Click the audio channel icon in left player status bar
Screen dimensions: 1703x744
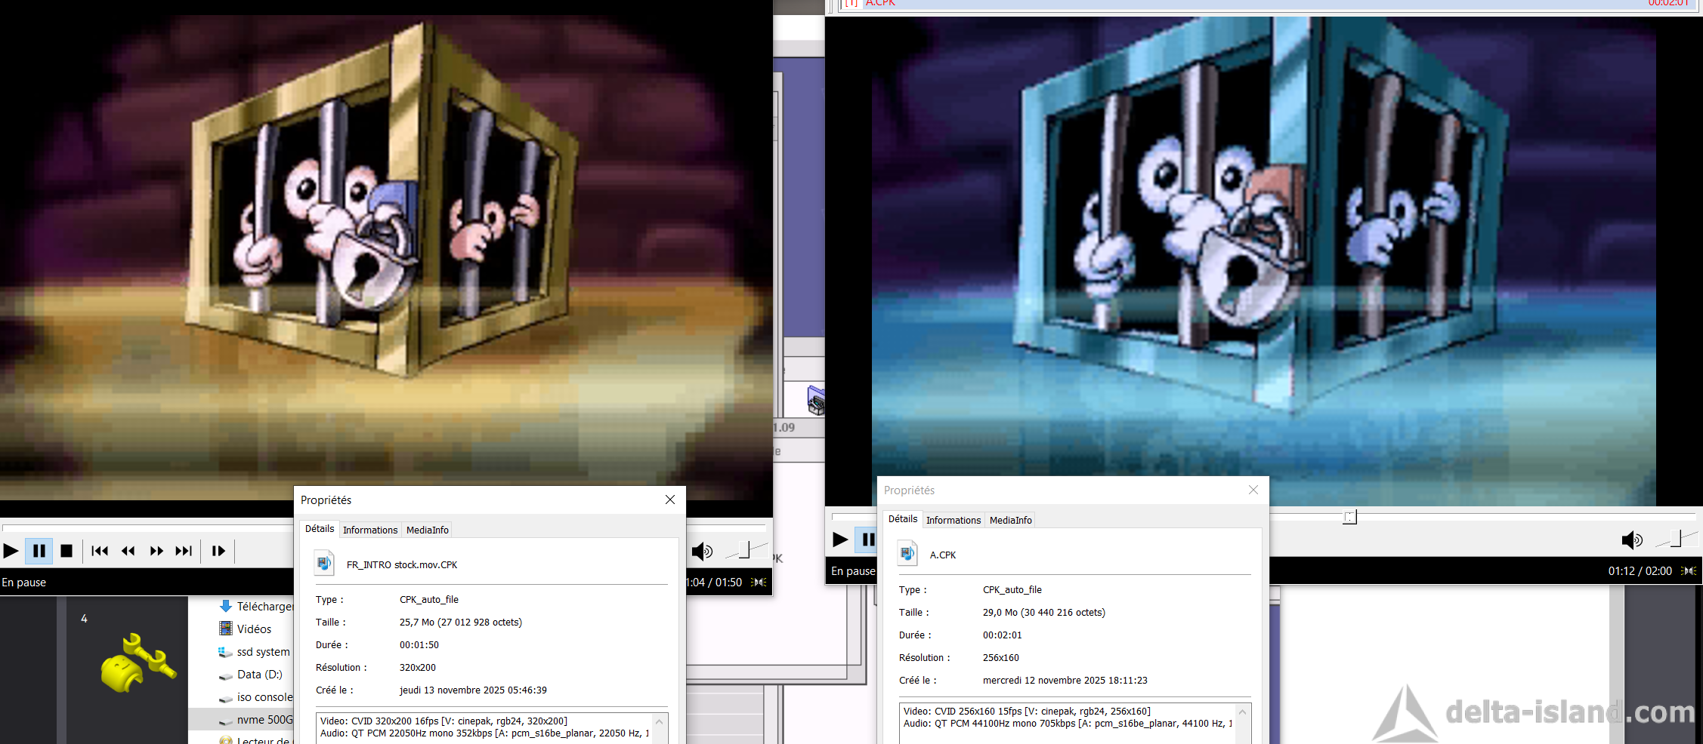tap(759, 583)
